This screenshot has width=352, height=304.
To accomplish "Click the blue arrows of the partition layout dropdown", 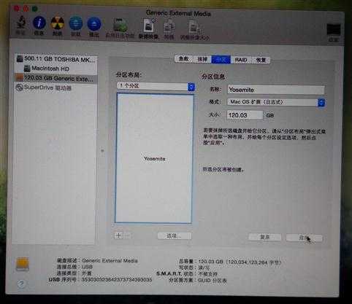I will (191, 87).
